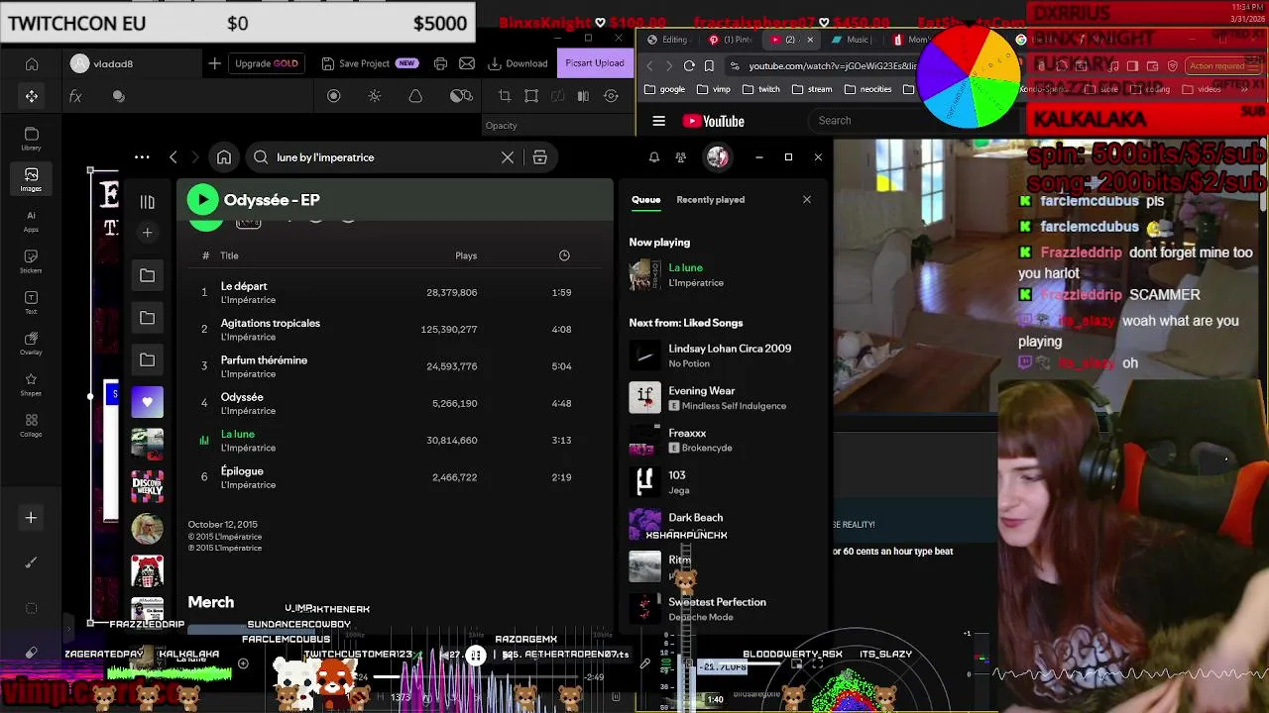
Task: Open Spotify profile avatar
Action: coord(718,156)
